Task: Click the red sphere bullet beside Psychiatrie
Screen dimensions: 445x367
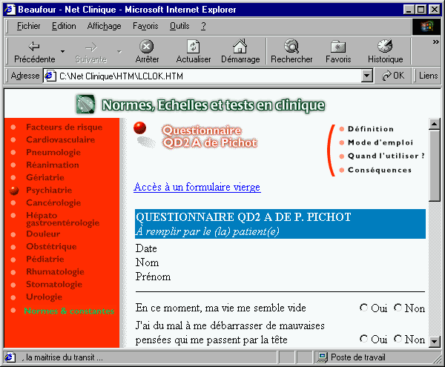Action: tap(14, 191)
